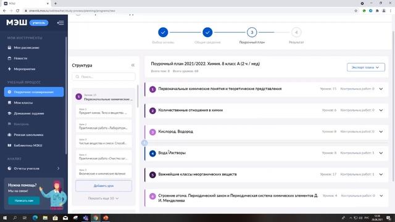
Task: Click topic title Вода. Растворы
Action: pos(172,153)
